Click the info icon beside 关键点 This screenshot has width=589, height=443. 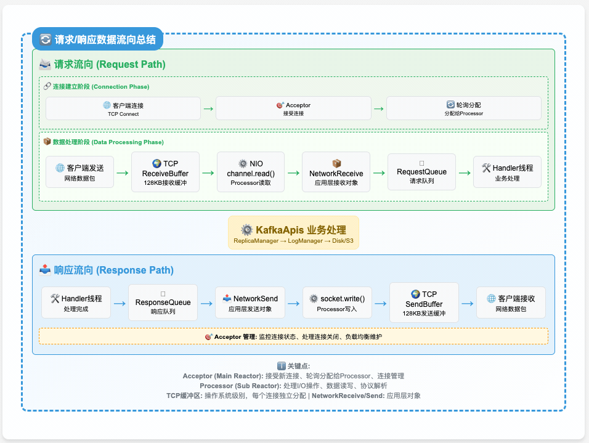pyautogui.click(x=282, y=366)
